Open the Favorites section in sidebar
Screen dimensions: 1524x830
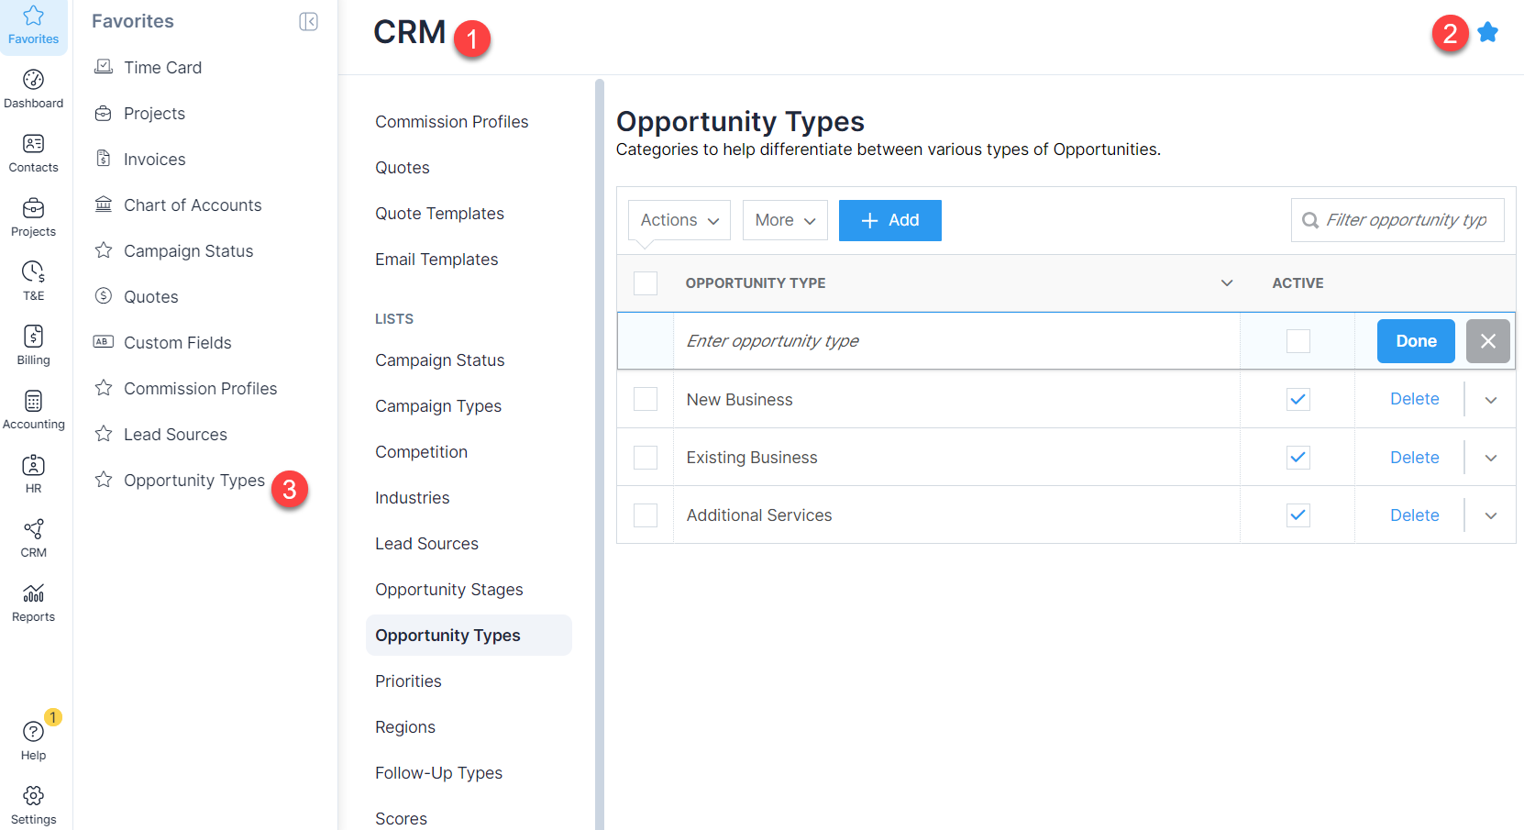tap(34, 26)
